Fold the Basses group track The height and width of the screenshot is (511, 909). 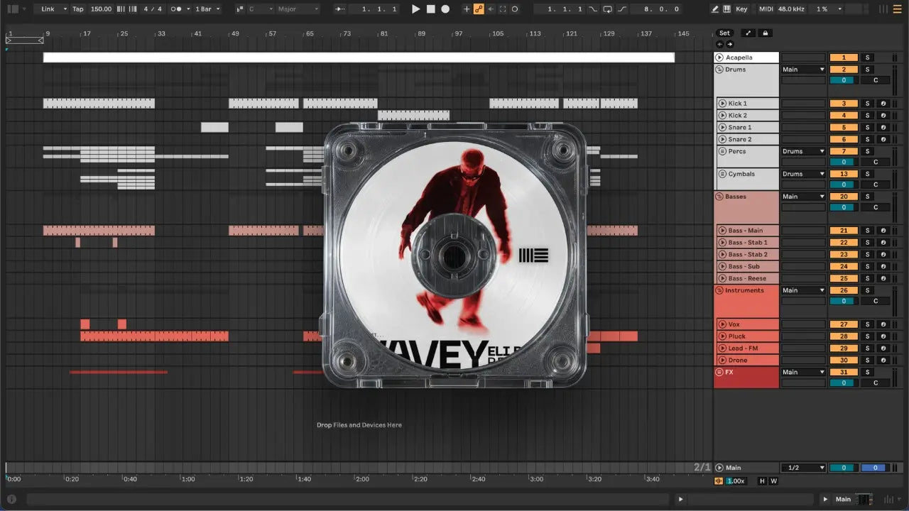tap(719, 197)
